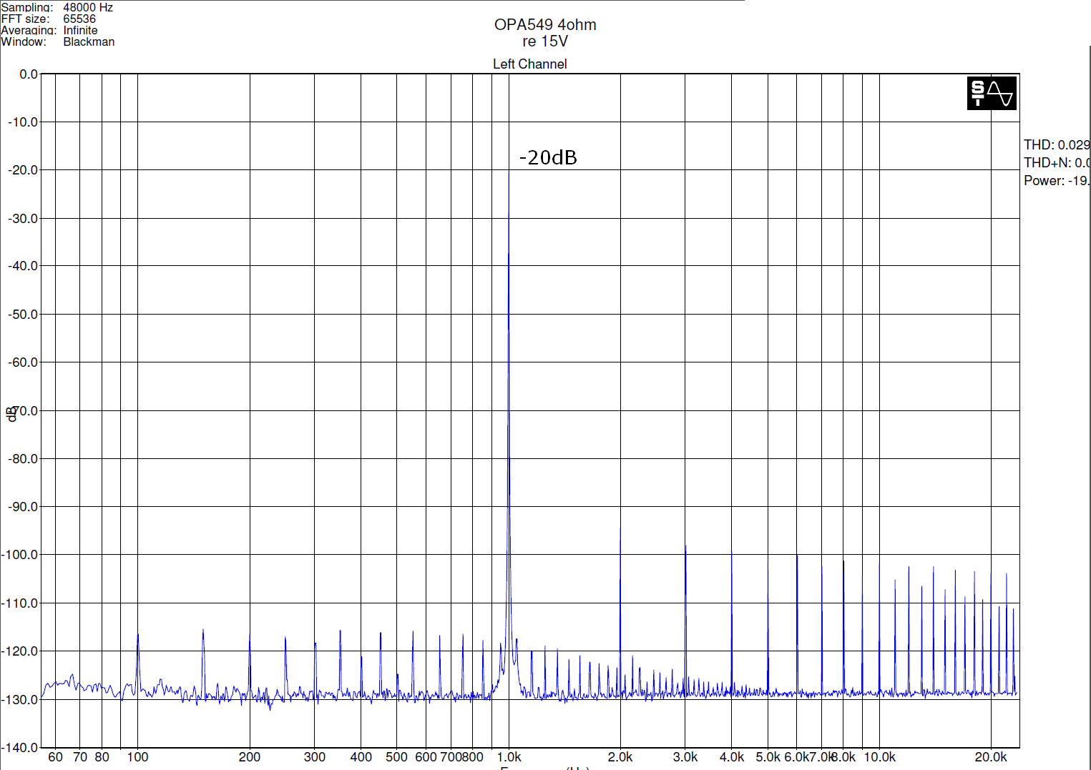Viewport: 1091px width, 770px height.
Task: Click the '-80.0' y-axis label
Action: (x=23, y=458)
